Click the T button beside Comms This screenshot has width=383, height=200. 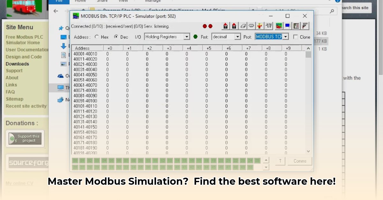[x=280, y=161]
